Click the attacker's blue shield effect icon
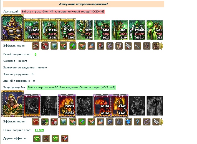 tap(54, 46)
